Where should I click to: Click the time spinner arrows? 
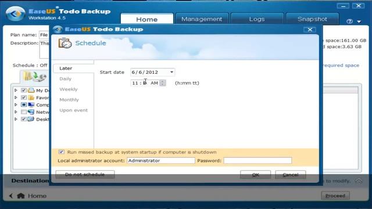coord(163,83)
